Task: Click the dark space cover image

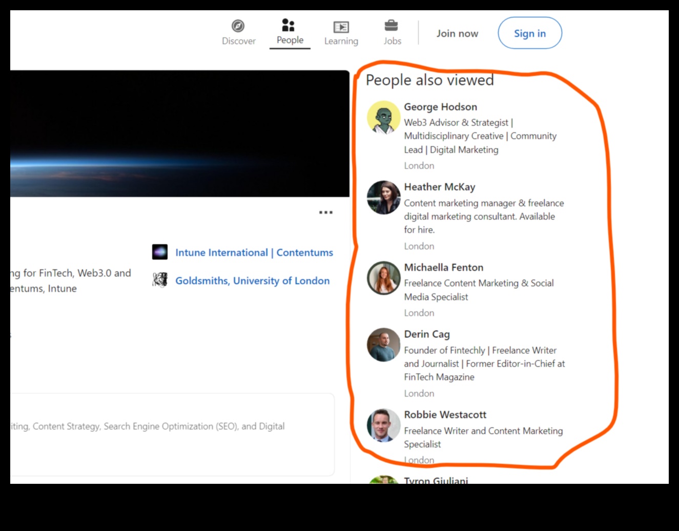Action: 179,134
